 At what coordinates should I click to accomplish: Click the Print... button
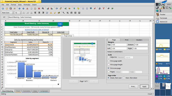133,87
